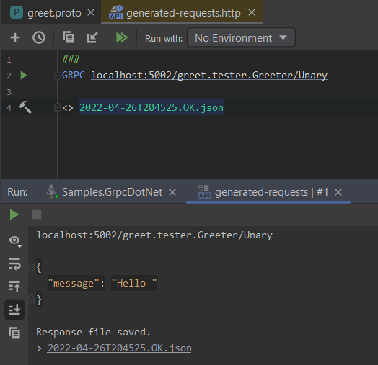Open the eye view-as options in Run panel
Viewport: 378px width, 365px height.
tap(15, 241)
